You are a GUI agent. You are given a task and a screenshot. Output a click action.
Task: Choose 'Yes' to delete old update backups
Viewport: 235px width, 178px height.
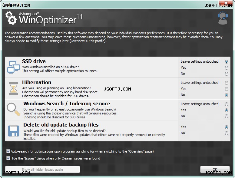click(227, 127)
